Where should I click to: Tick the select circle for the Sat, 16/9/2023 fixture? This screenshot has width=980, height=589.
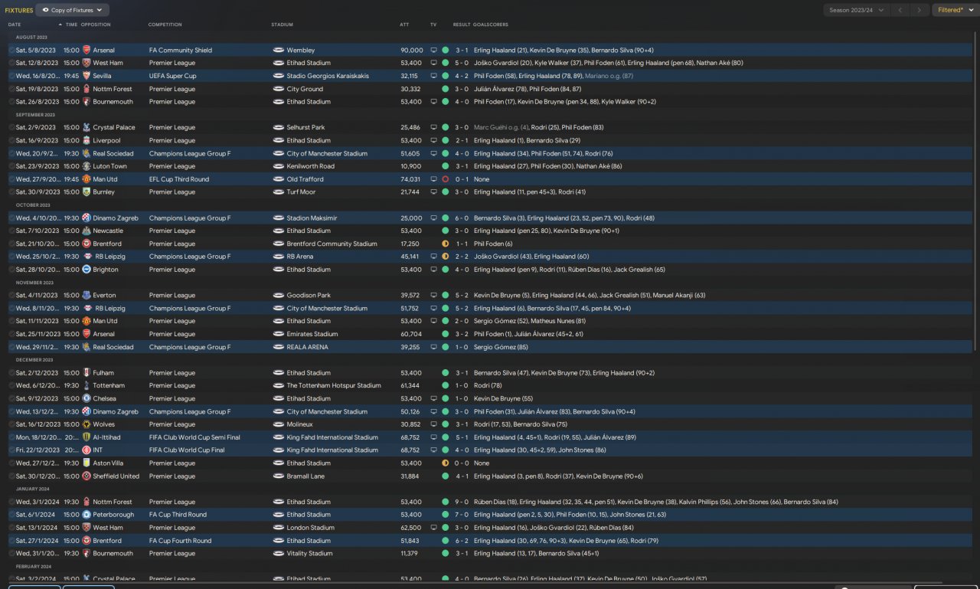point(11,140)
